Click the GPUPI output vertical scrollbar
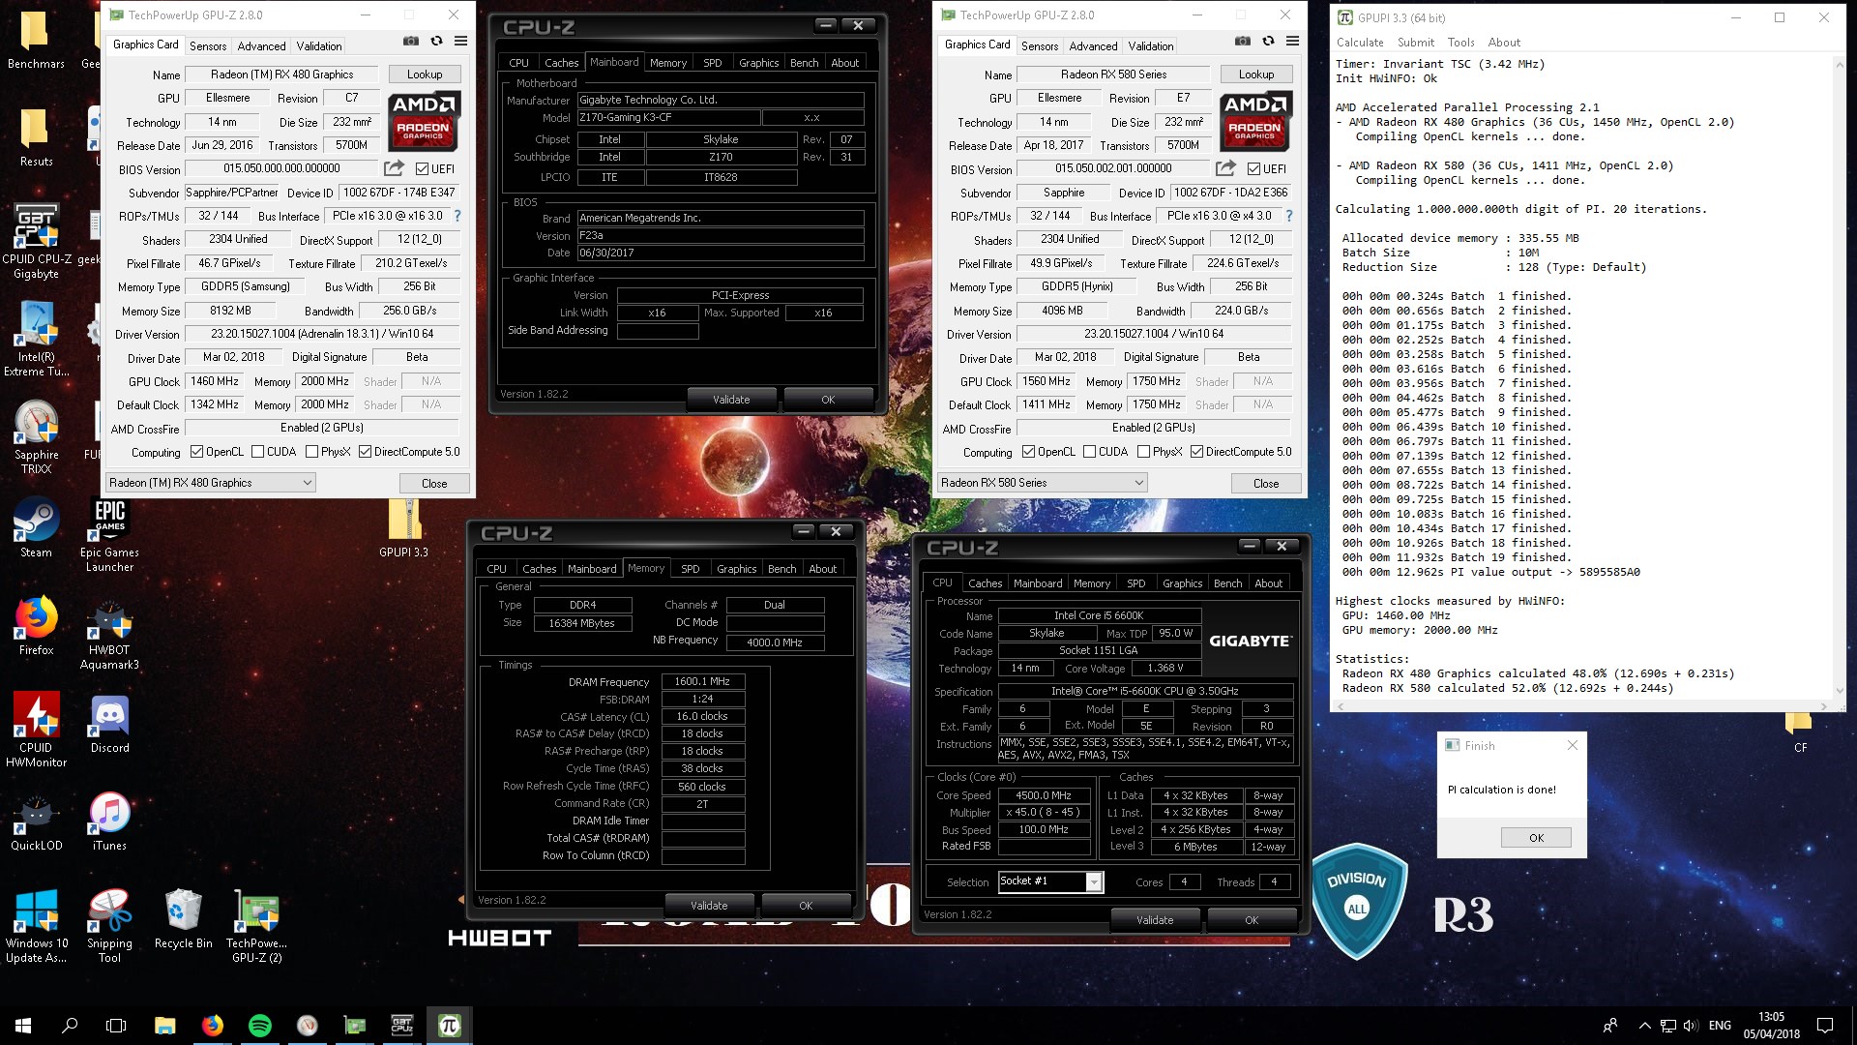The width and height of the screenshot is (1857, 1045). tap(1839, 378)
